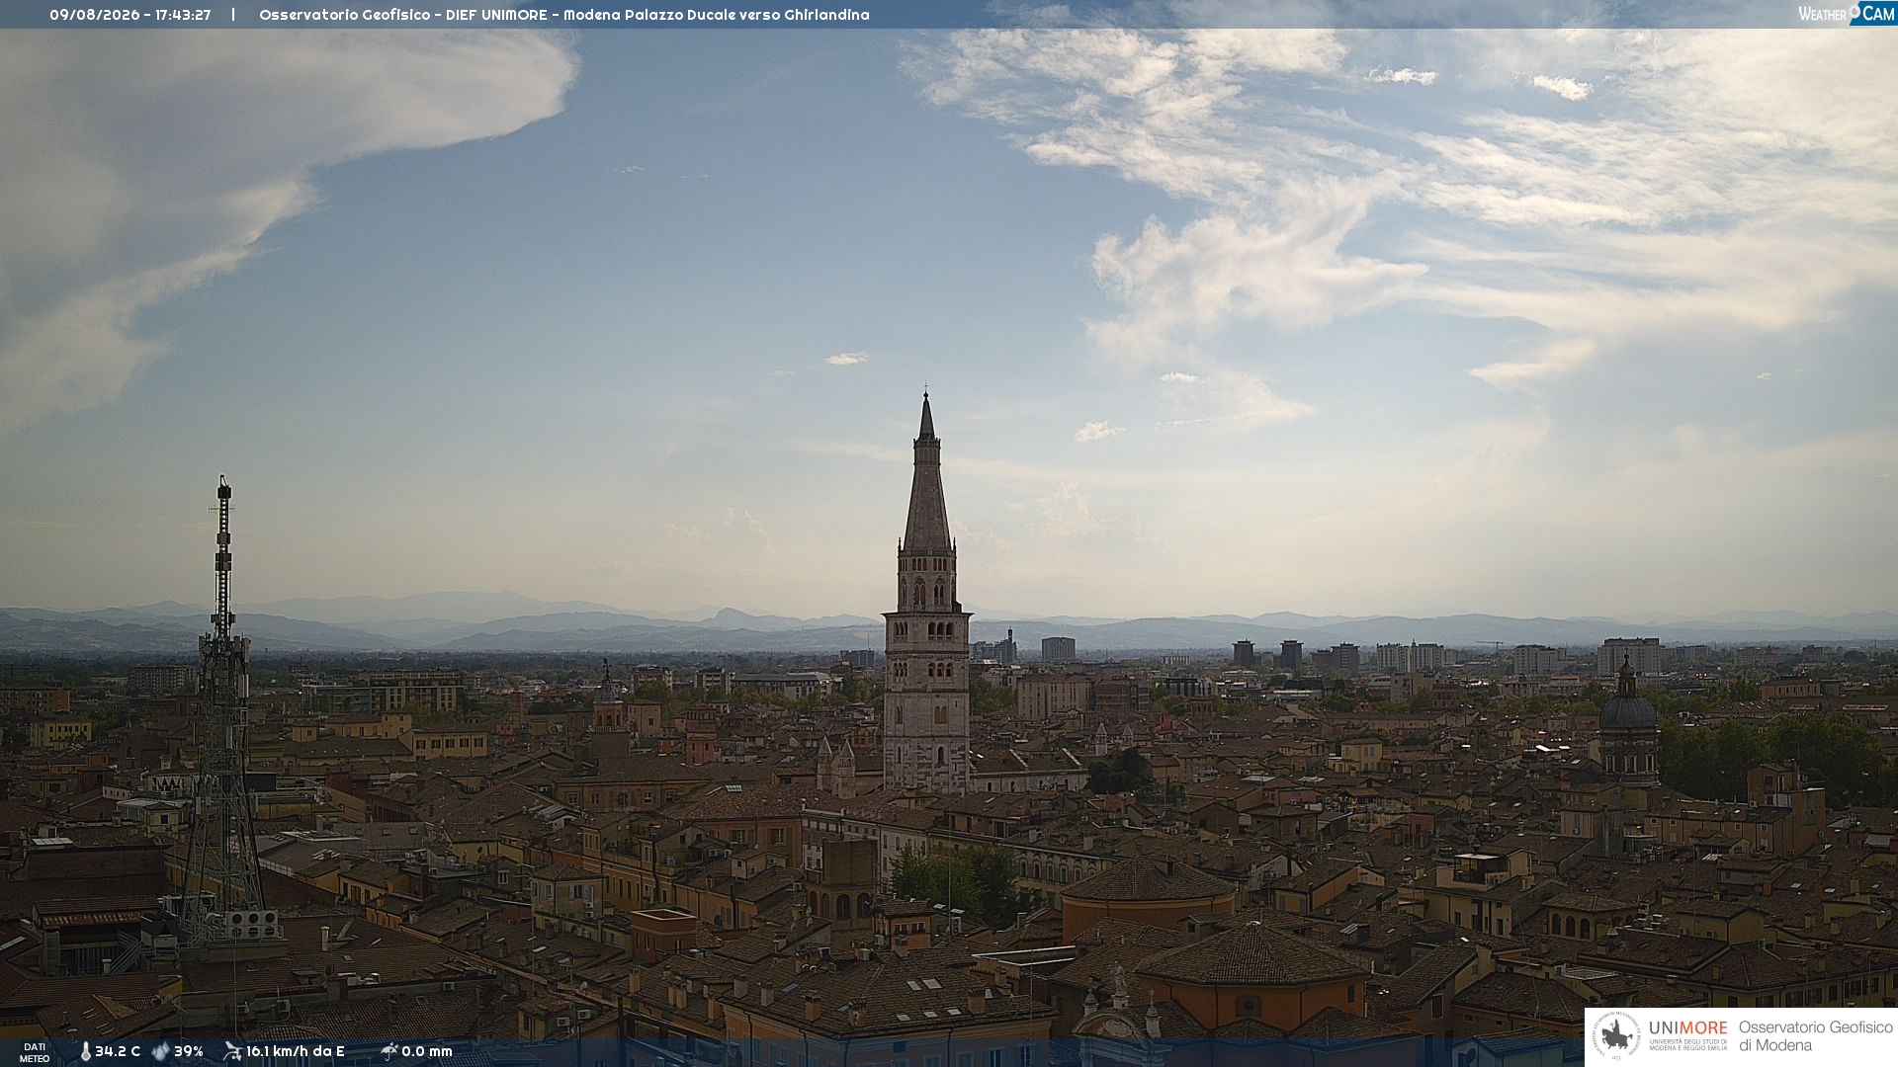
Task: Click the wind vane icon beside 16.1 km/h
Action: (232, 1051)
